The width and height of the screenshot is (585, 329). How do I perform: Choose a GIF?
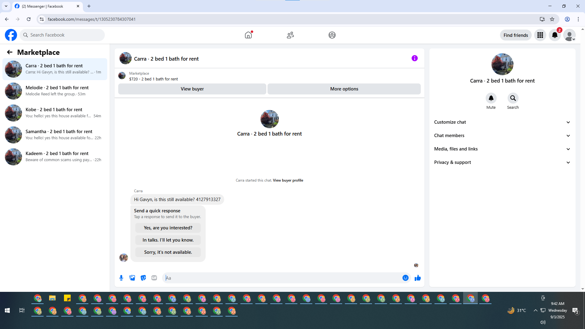coord(154,278)
